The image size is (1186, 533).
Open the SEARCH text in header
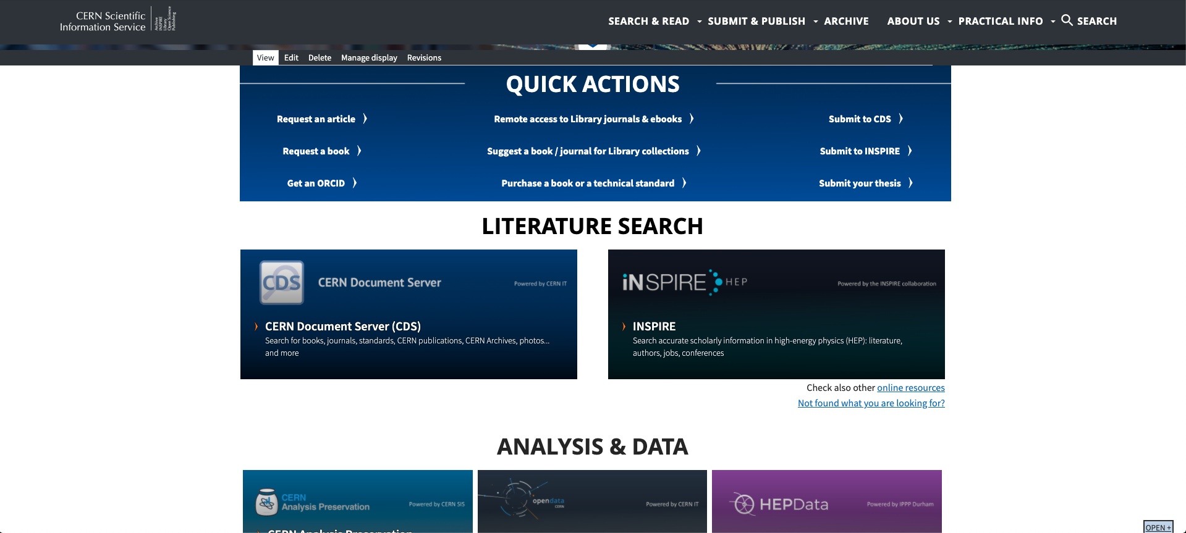click(x=1097, y=21)
